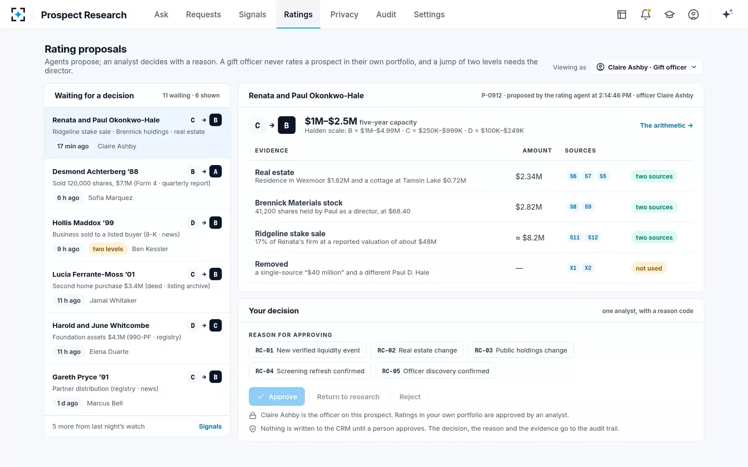The width and height of the screenshot is (748, 467).
Task: Select reason RC-03 Public holdings change
Action: tap(520, 350)
